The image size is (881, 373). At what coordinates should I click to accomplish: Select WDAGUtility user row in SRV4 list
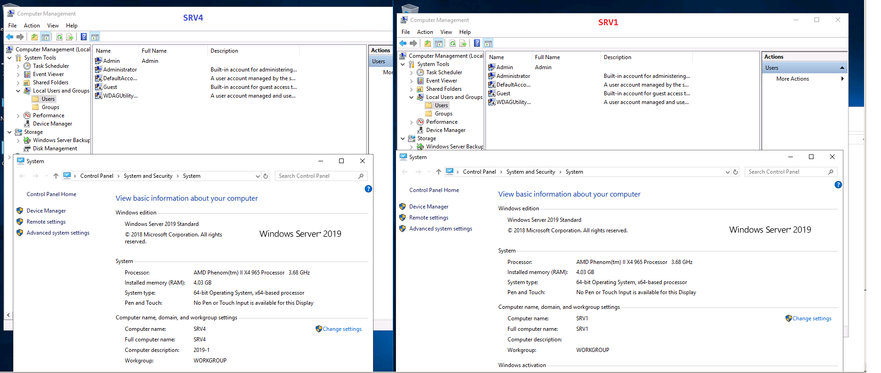(x=196, y=96)
